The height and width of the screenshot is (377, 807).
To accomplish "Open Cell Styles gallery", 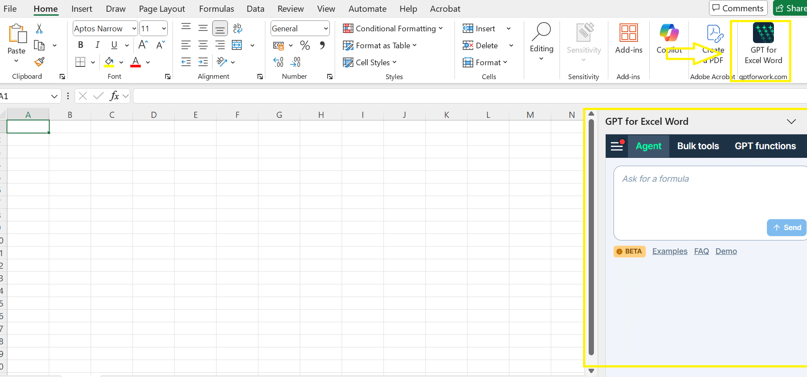I will pos(370,63).
